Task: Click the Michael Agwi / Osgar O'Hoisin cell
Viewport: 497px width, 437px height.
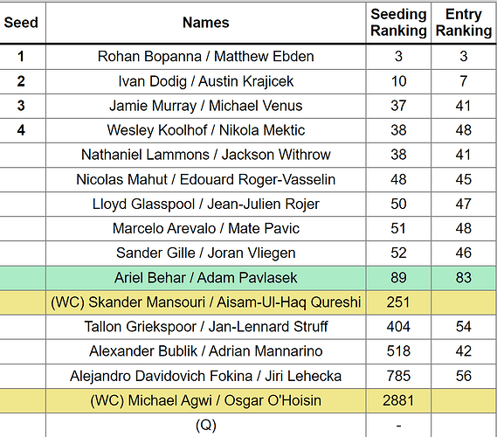Action: point(206,400)
